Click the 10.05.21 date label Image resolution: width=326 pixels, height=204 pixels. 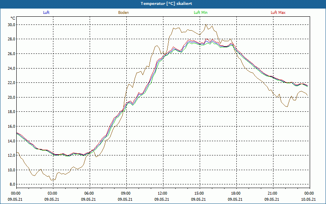click(x=308, y=199)
